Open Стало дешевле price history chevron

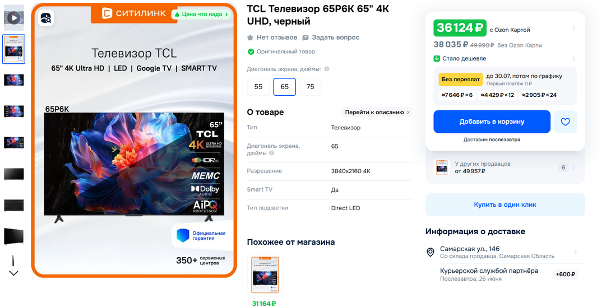[x=573, y=59]
